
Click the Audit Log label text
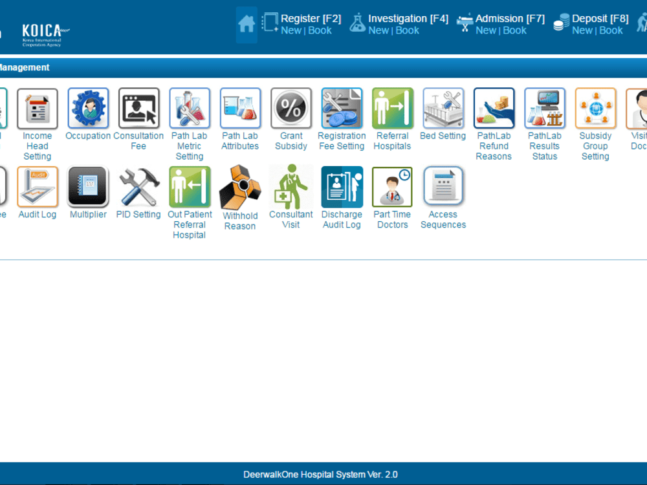[x=37, y=215]
